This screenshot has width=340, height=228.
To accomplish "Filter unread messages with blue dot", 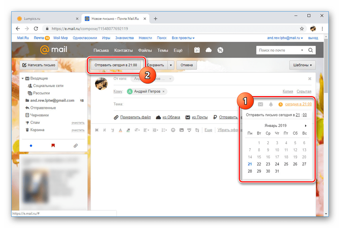I will [x=31, y=146].
